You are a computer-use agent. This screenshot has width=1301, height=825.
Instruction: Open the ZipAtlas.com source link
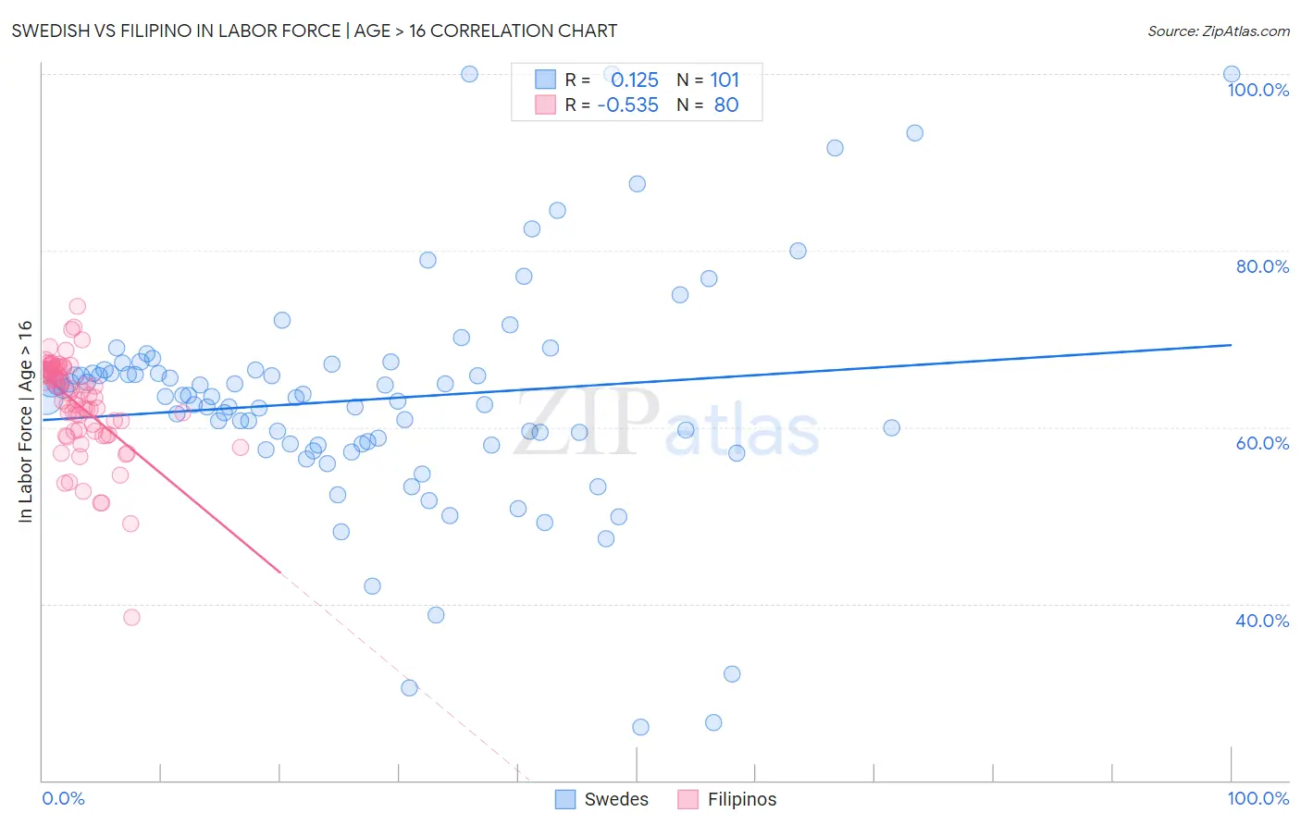click(x=1219, y=31)
